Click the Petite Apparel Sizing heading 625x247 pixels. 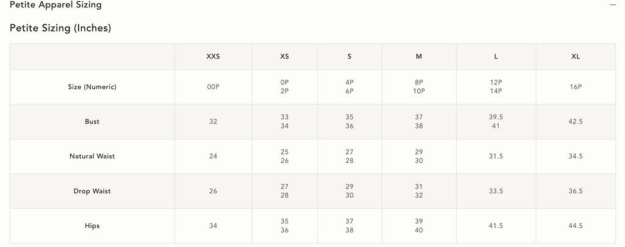[56, 5]
